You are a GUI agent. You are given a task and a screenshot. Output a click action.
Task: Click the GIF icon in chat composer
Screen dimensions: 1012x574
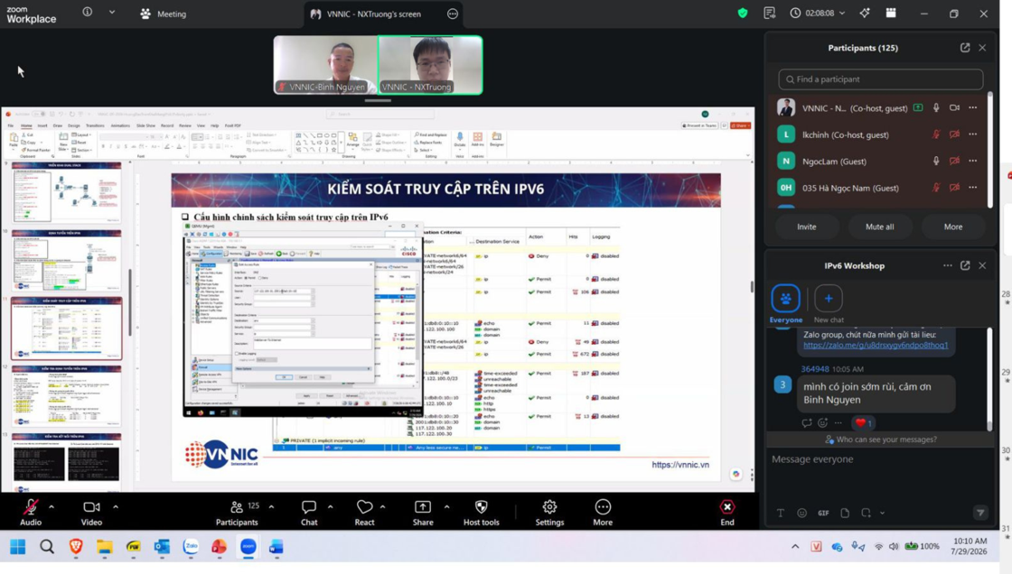823,513
